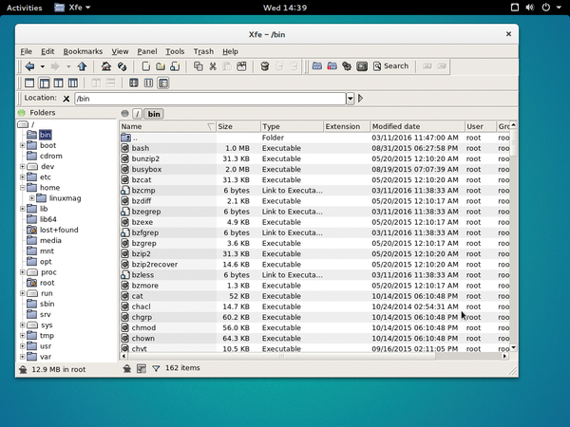Create a new symlink via toolbar icon
This screenshot has width=570, height=427.
click(x=175, y=66)
